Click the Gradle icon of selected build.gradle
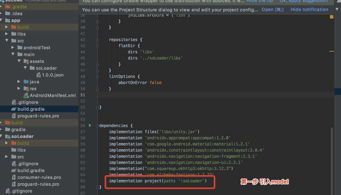 pyautogui.click(x=14, y=109)
